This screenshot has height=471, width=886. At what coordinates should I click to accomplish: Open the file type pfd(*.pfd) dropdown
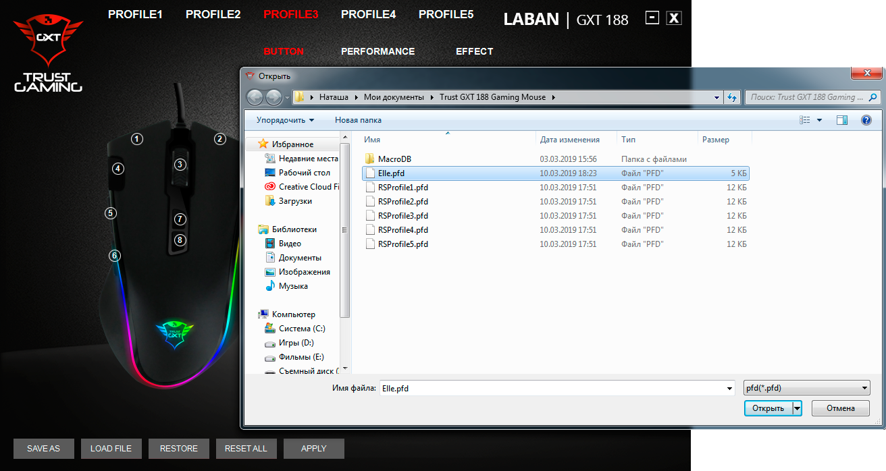click(x=806, y=388)
